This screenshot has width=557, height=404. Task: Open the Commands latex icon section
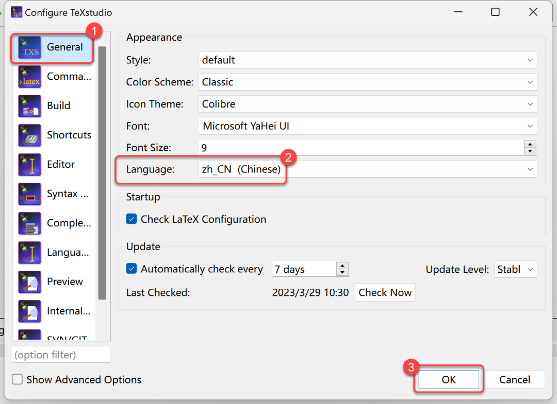(30, 77)
